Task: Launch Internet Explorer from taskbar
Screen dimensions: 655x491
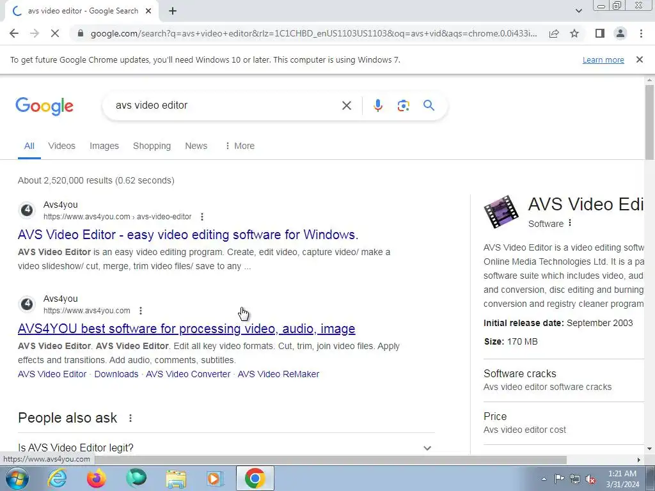Action: click(x=57, y=478)
